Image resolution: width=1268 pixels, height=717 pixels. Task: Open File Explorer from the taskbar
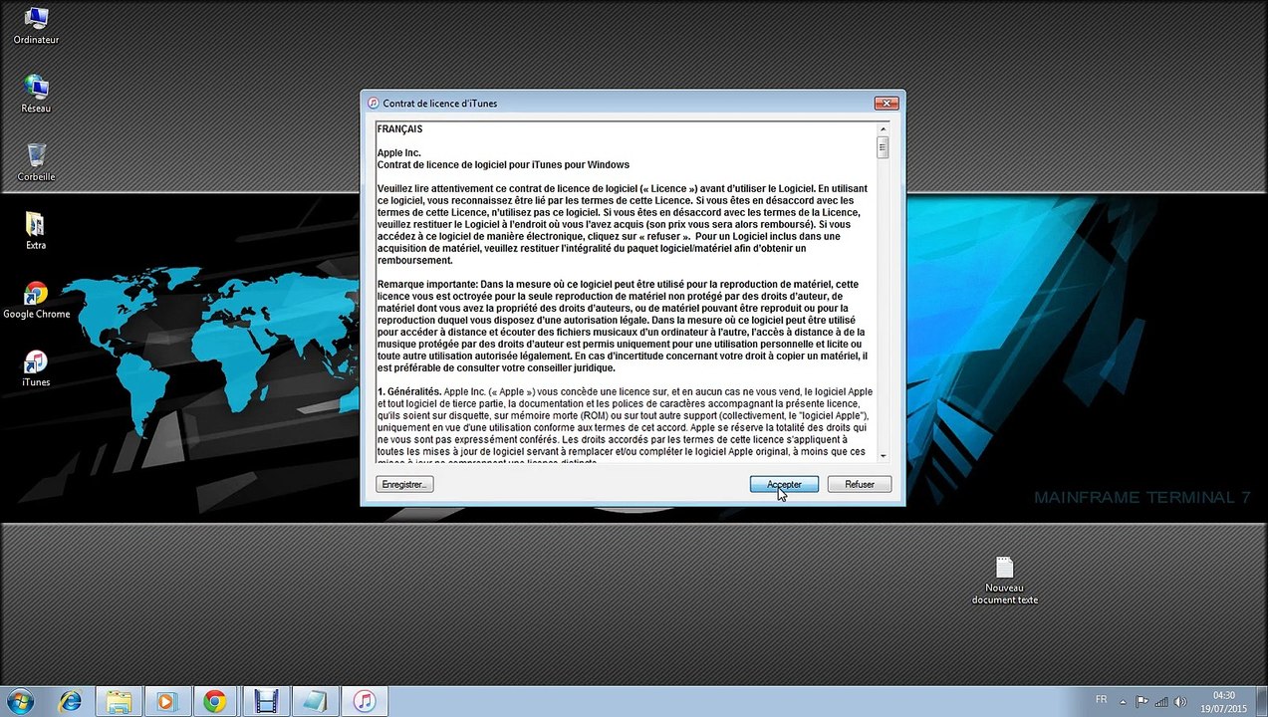point(119,701)
